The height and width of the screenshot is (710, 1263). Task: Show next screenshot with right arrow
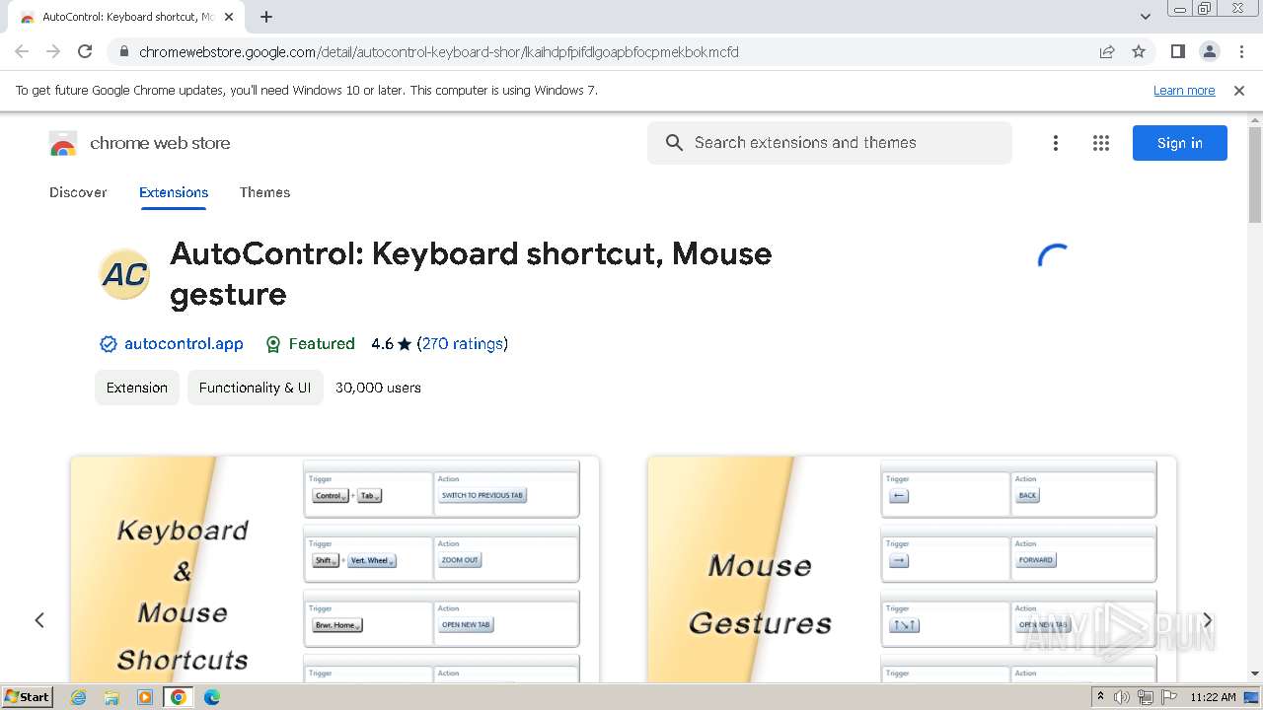point(1207,620)
